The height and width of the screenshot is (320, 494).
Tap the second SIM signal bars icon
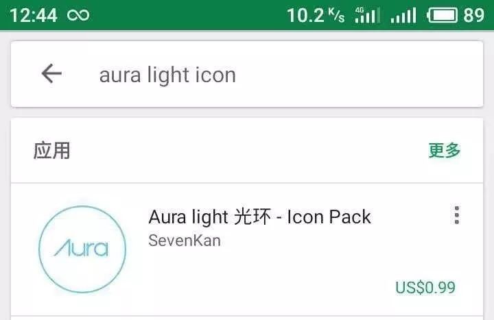pyautogui.click(x=403, y=16)
